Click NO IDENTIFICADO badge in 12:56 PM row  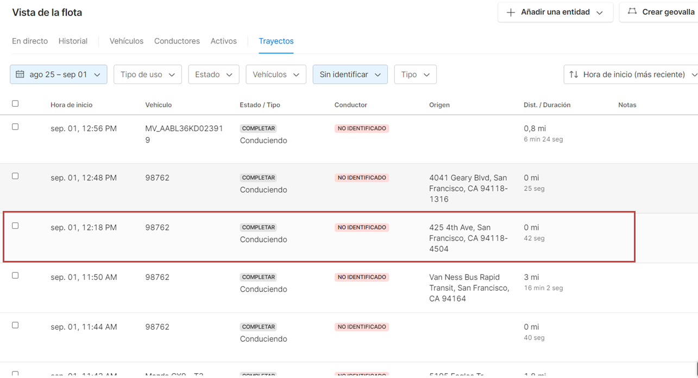tap(362, 129)
